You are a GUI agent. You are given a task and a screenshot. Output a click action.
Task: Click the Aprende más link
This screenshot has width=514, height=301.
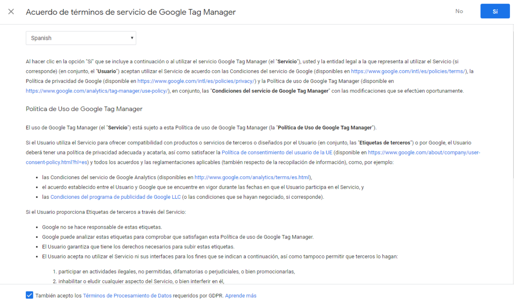point(240,296)
